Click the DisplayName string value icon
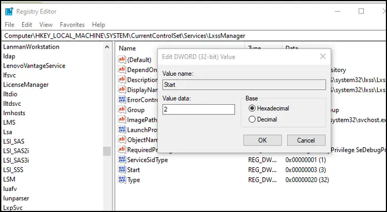Screen dimensions: 387x212 122,90
